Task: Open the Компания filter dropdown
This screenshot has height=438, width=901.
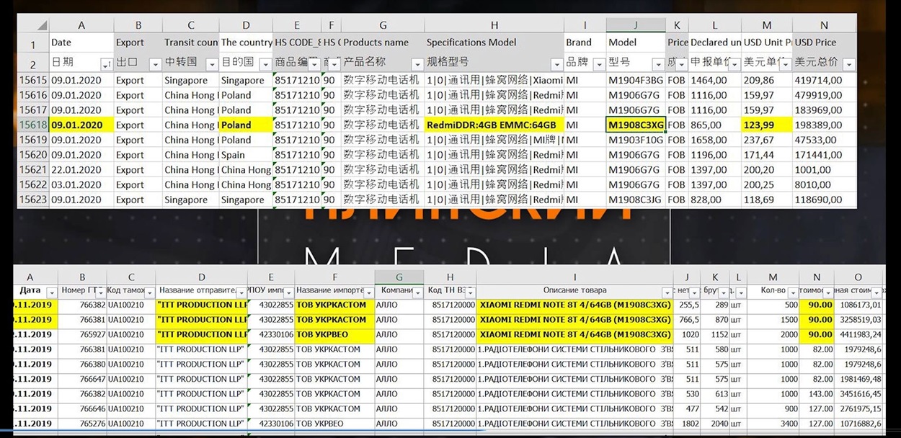Action: tap(417, 292)
